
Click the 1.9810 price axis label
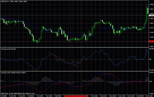(151, 23)
